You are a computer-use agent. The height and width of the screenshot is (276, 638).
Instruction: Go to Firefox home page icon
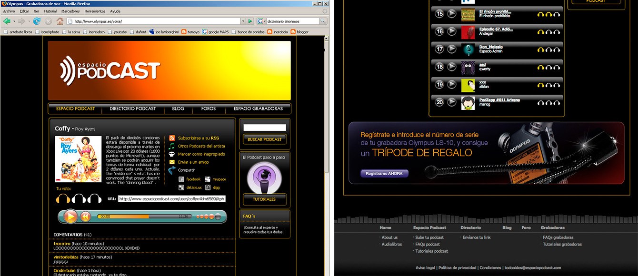(x=60, y=21)
